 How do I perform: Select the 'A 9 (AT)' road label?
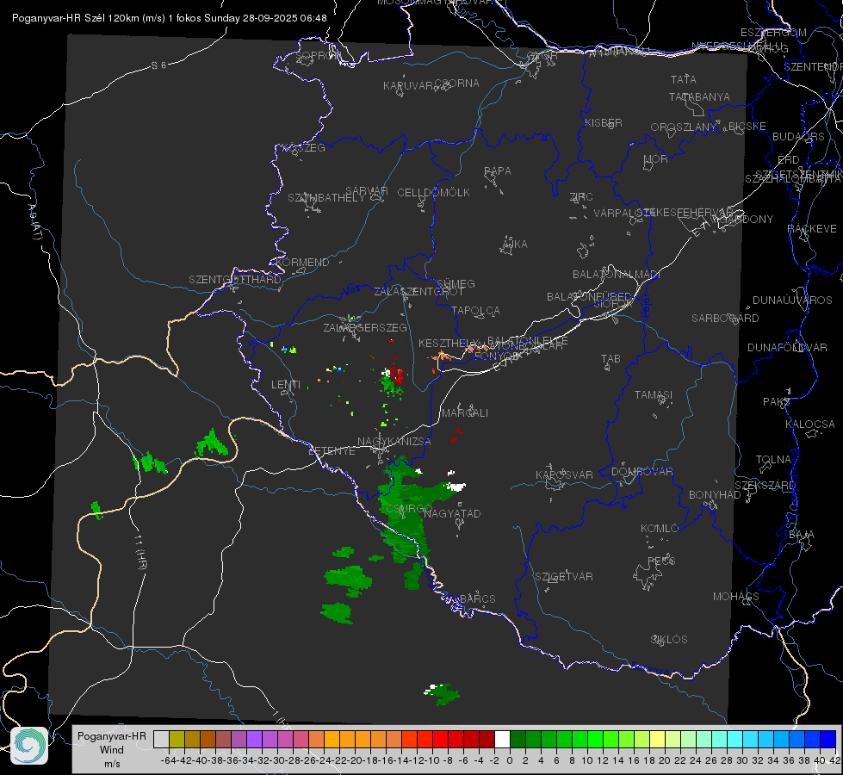[x=34, y=223]
